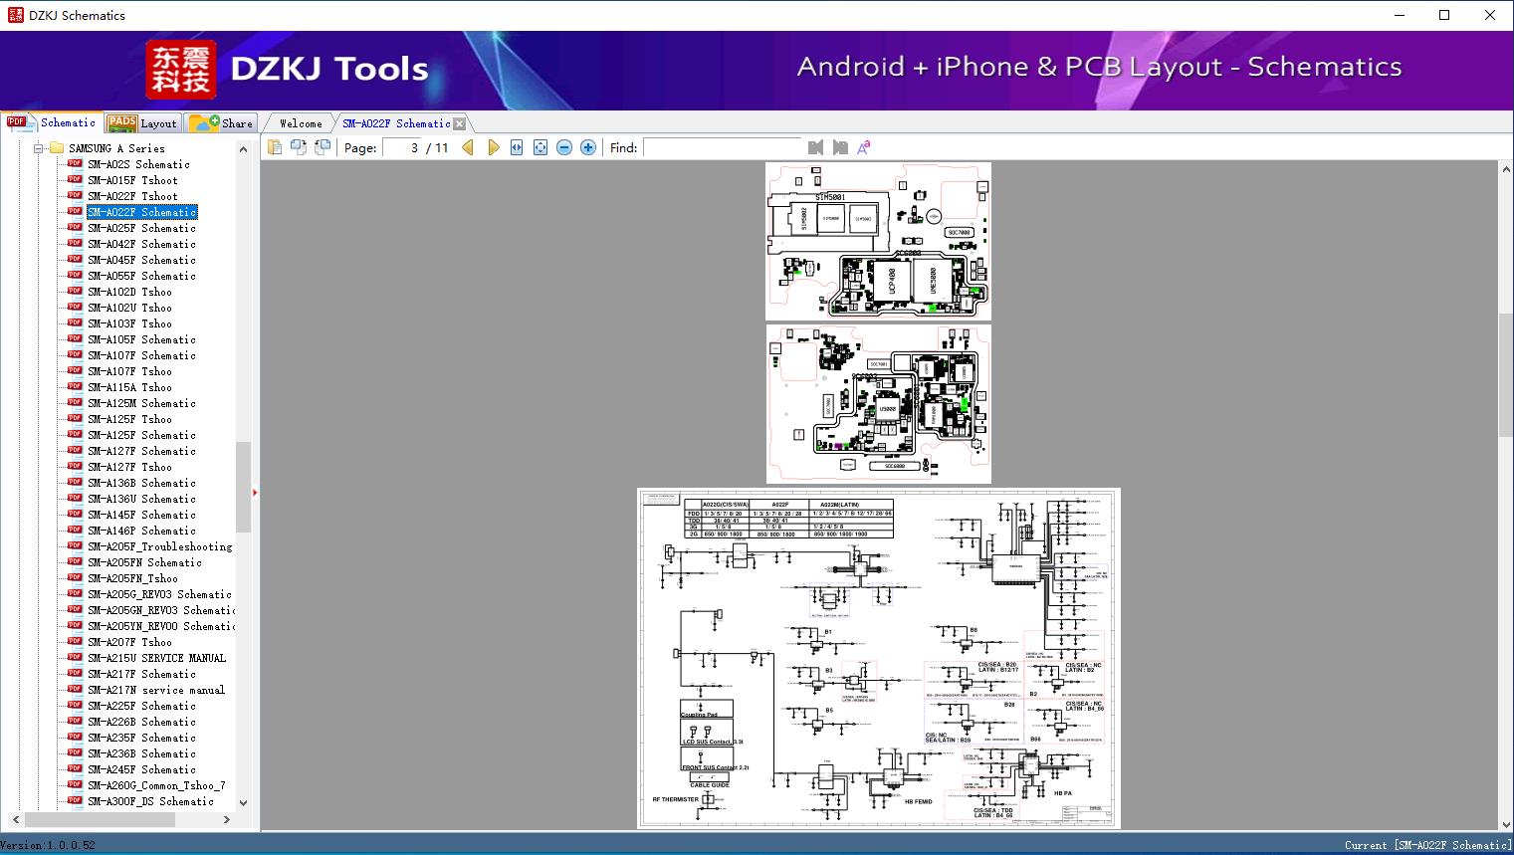Open the Share tab
The width and height of the screenshot is (1514, 855).
222,123
